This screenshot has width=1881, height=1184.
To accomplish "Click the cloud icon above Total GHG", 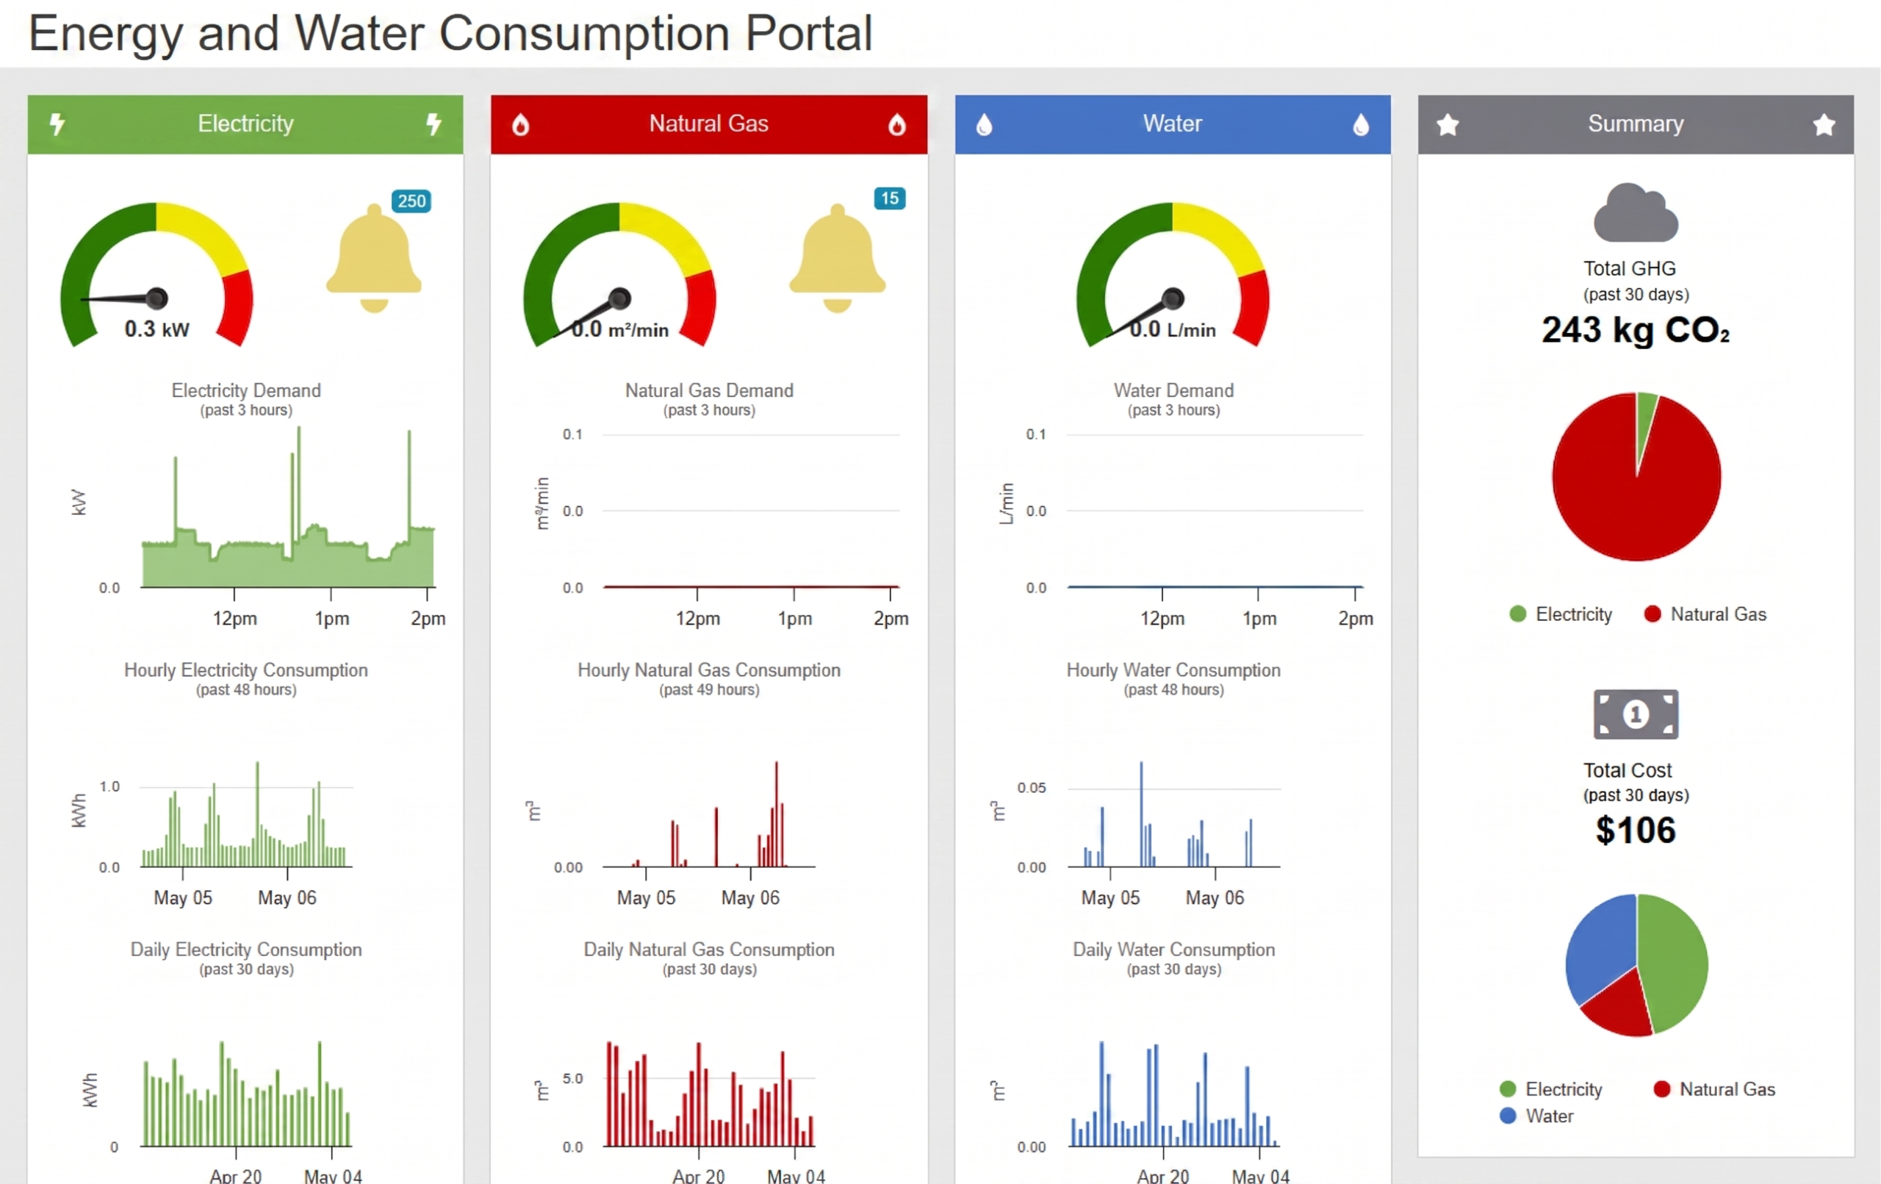I will pyautogui.click(x=1636, y=212).
